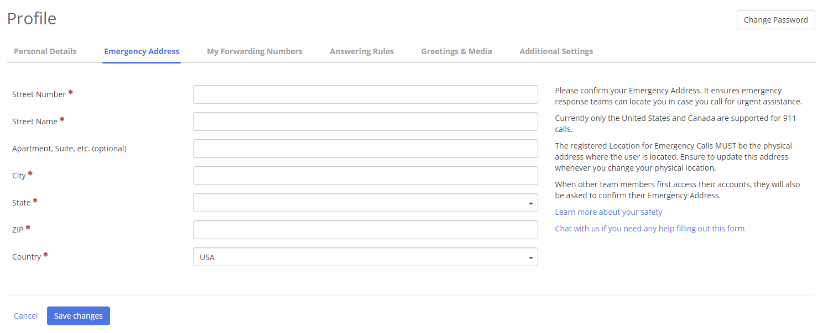Click the City text field

click(365, 176)
